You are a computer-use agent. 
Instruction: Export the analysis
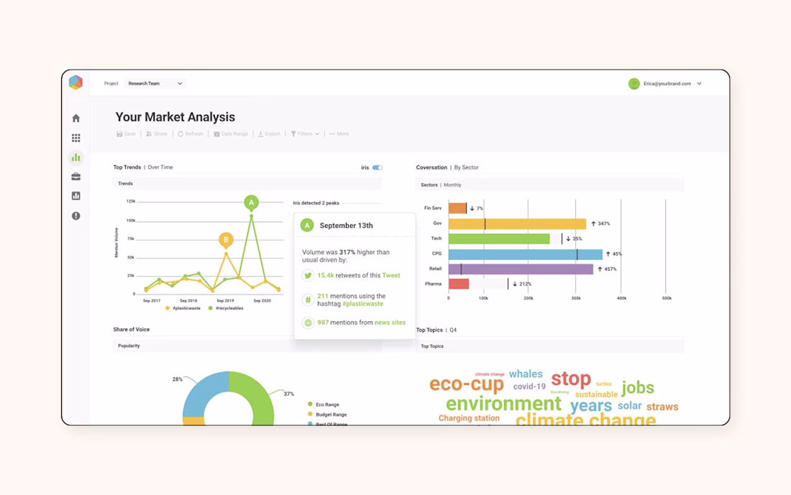[269, 134]
